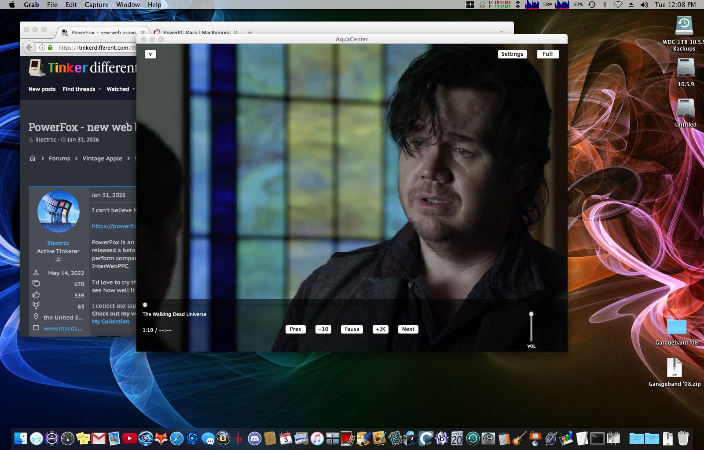Open Safari compass icon in dock
Viewport: 704px width, 450px height.
(x=176, y=438)
